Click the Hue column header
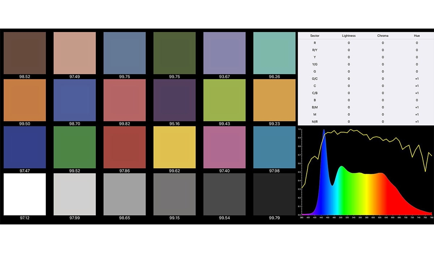Screen dimensions: 434x253 tap(417, 36)
